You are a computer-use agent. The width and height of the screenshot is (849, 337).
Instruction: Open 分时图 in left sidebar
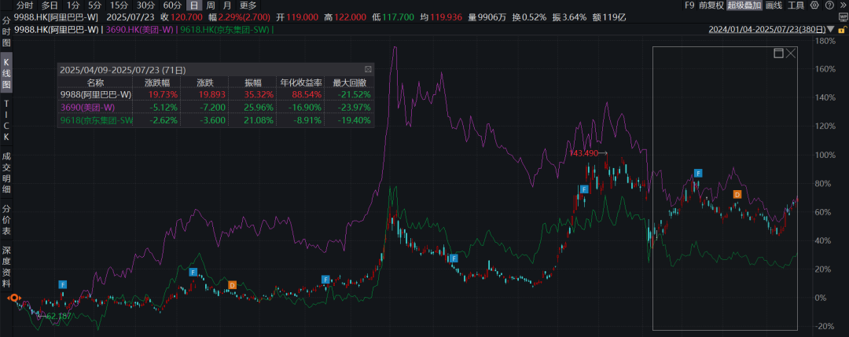coord(6,33)
